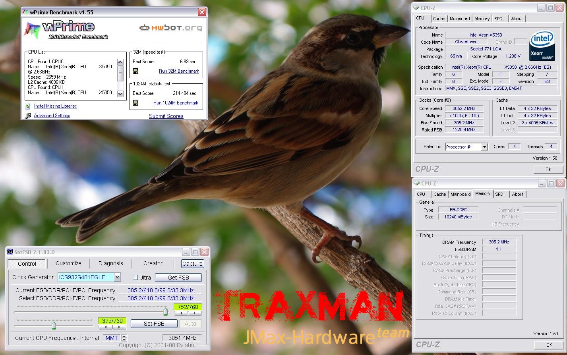Viewport: 567px width, 355px height.
Task: Switch to the Diagnosis tab in SetFSB
Action: [x=111, y=263]
